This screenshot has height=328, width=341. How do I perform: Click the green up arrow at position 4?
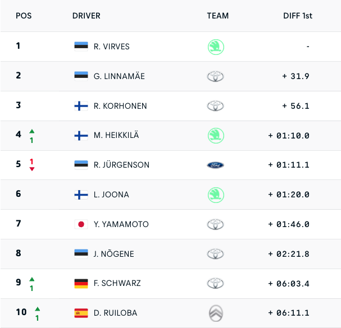pyautogui.click(x=31, y=131)
